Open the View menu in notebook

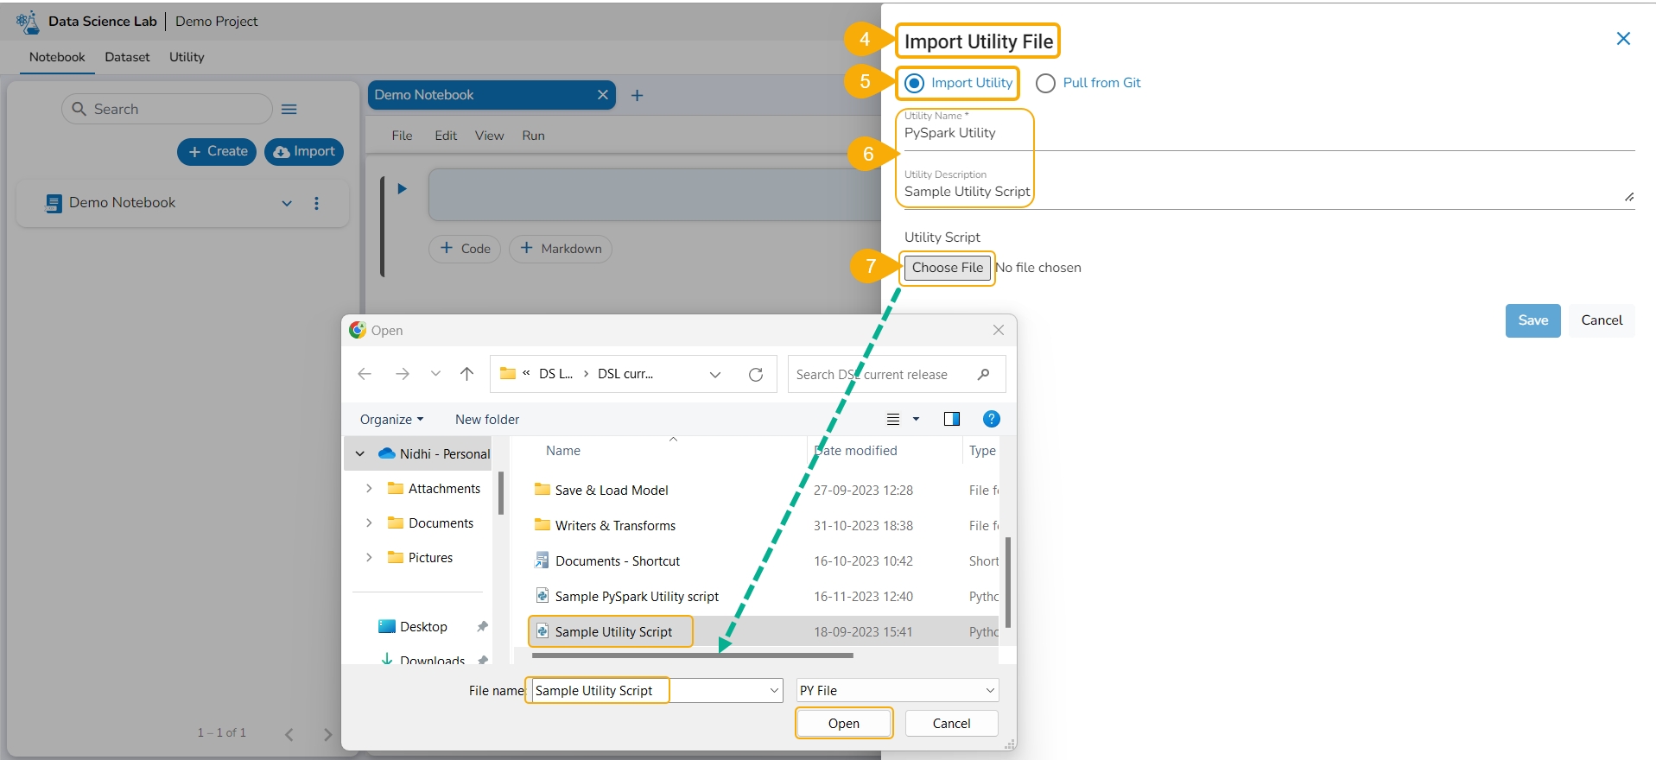click(489, 136)
